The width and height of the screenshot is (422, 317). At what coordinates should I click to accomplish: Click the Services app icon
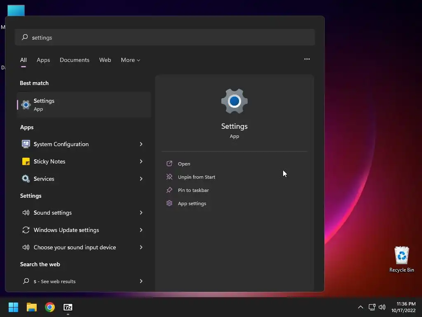pyautogui.click(x=26, y=178)
